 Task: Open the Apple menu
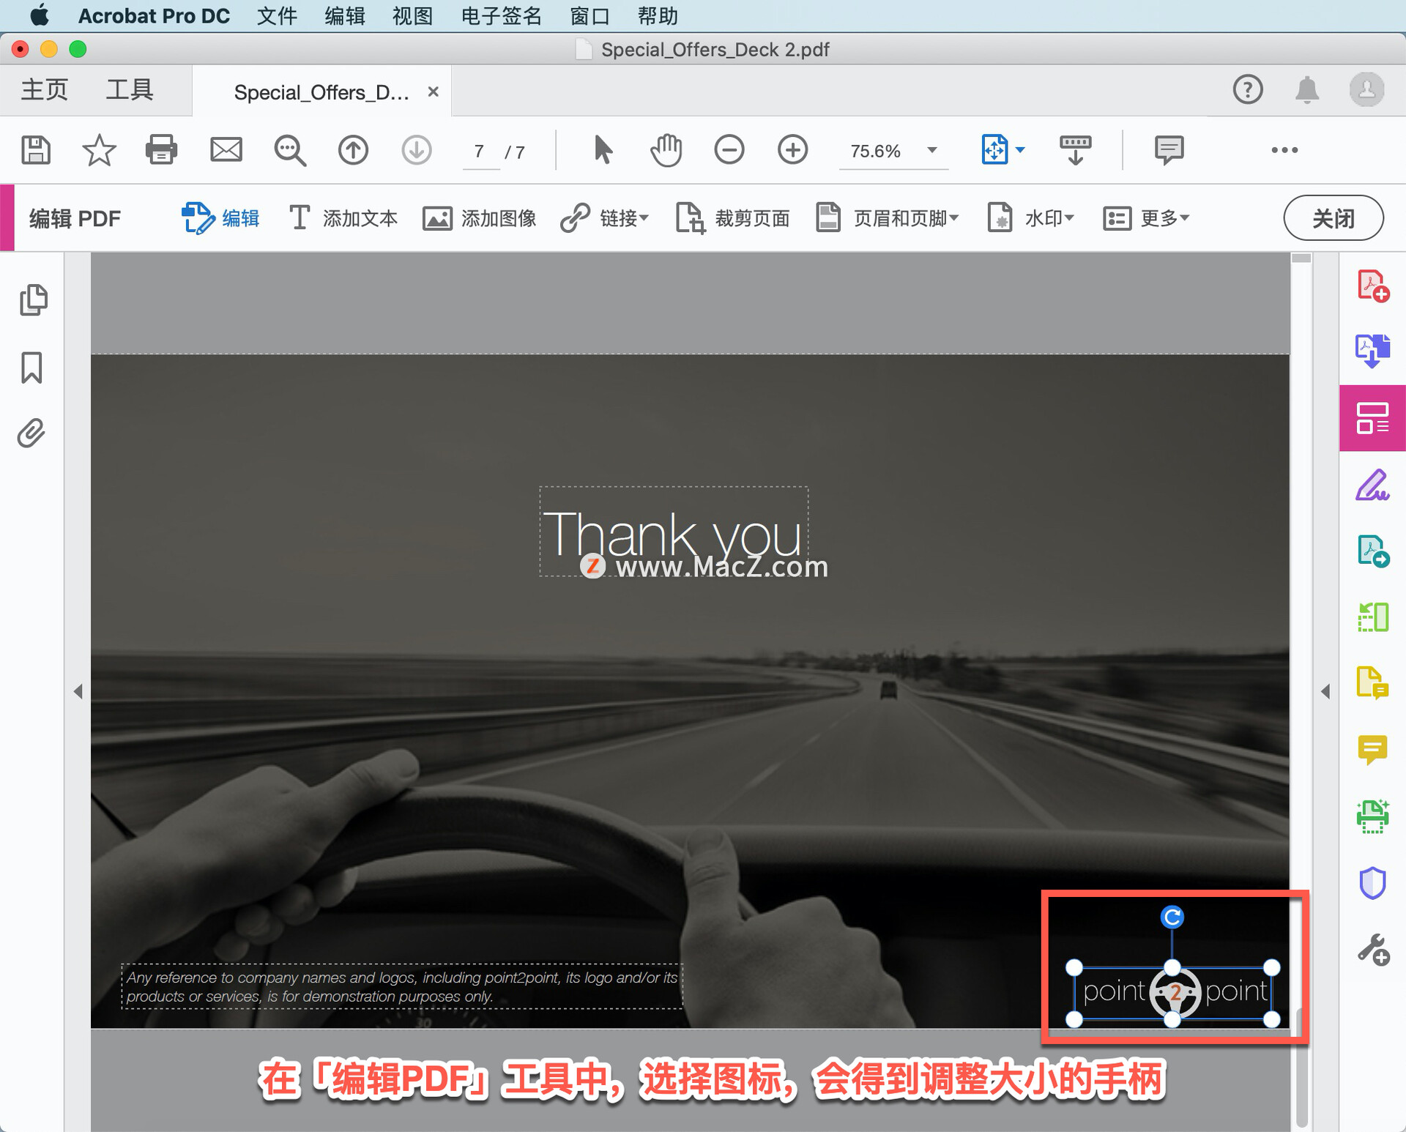click(x=40, y=15)
